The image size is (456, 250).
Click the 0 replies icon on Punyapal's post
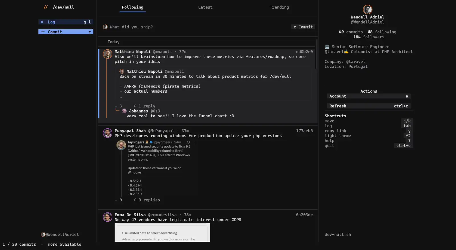coord(135,200)
